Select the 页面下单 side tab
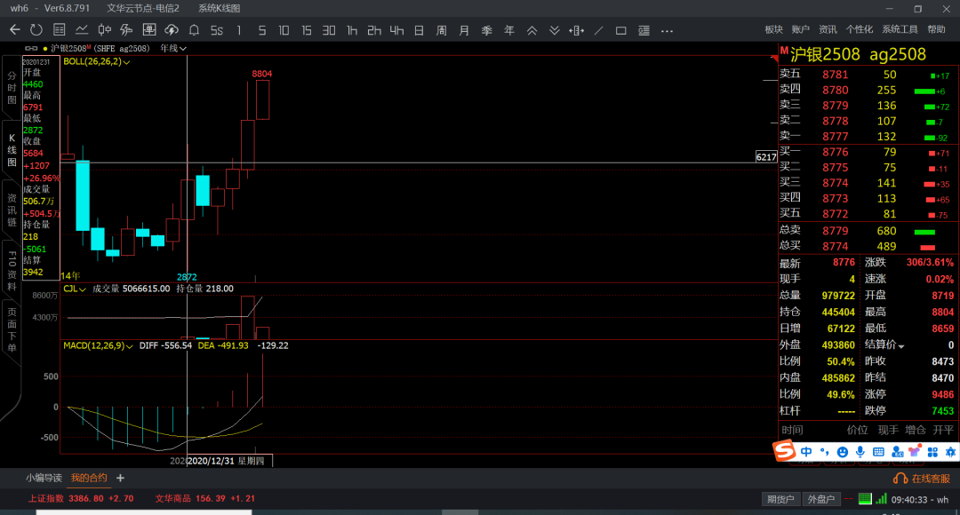960x515 pixels. 12,330
